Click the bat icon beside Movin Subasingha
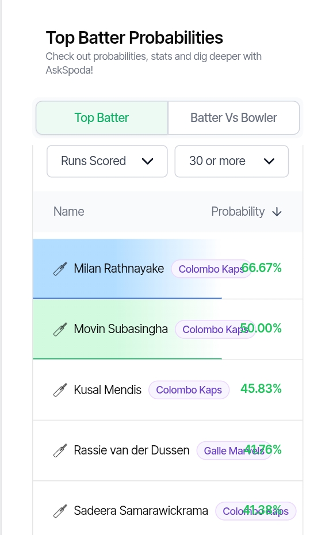The height and width of the screenshot is (535, 333). click(60, 329)
